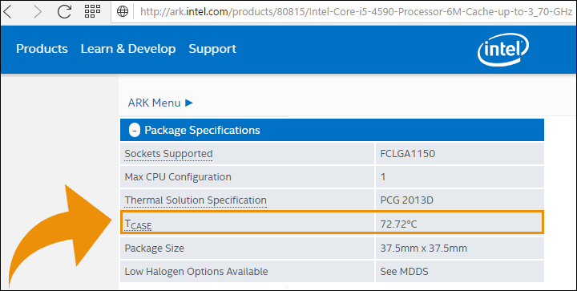Reload the page with the refresh icon
The width and height of the screenshot is (577, 291).
(x=64, y=12)
